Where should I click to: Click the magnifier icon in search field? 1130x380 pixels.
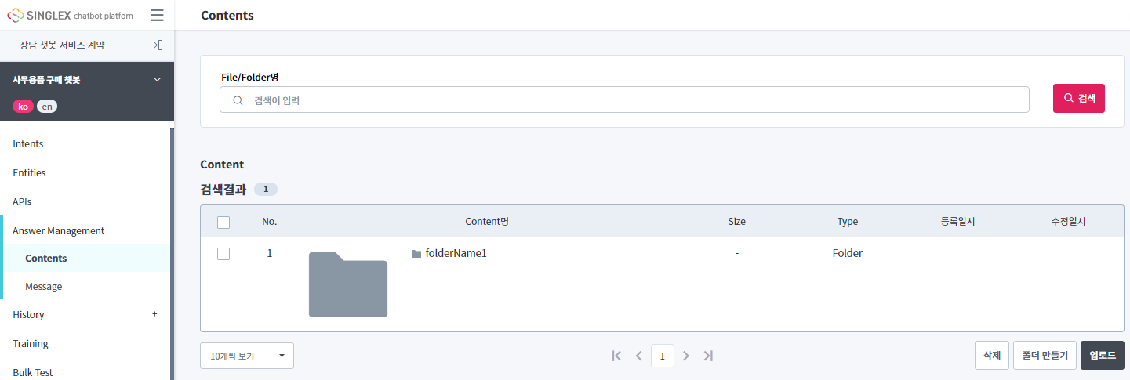point(238,100)
